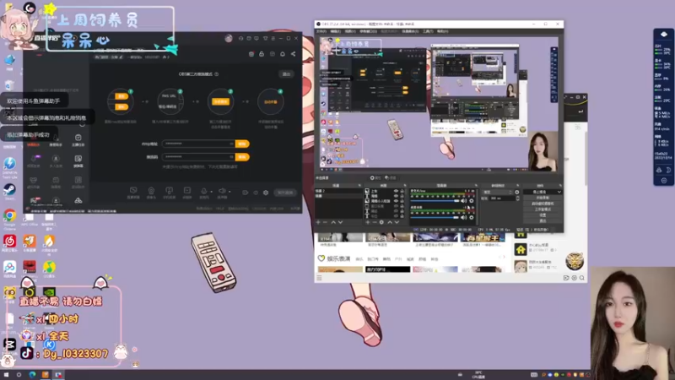Open DAEMON Tools Lite desktop icon

tap(9, 163)
